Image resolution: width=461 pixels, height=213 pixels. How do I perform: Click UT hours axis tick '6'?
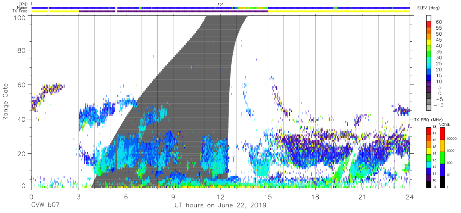[x=126, y=196]
